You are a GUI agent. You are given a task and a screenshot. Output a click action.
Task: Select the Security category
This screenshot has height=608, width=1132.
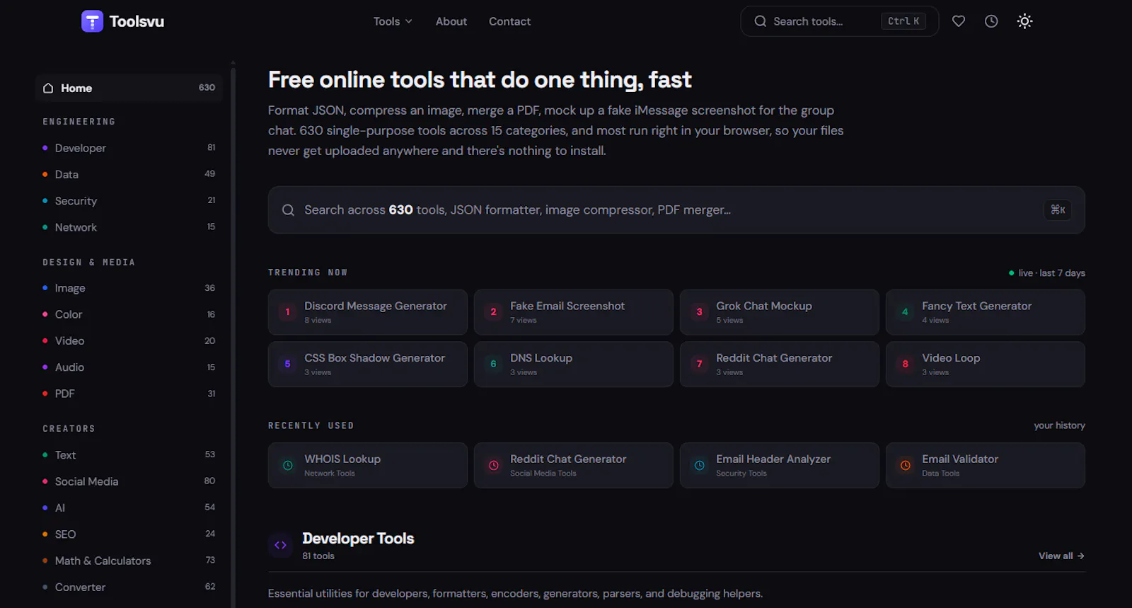pyautogui.click(x=129, y=201)
